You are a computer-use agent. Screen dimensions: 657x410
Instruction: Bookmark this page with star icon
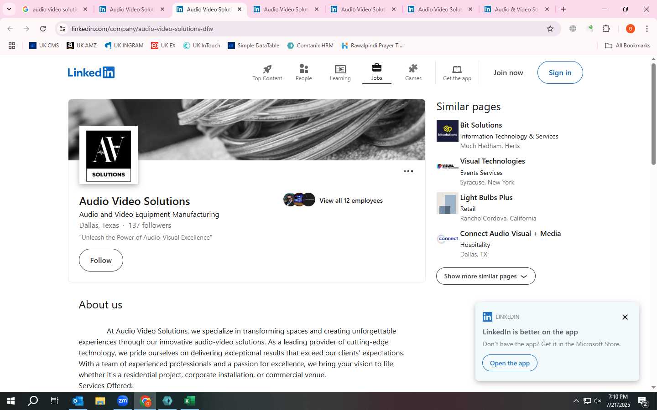click(x=550, y=29)
